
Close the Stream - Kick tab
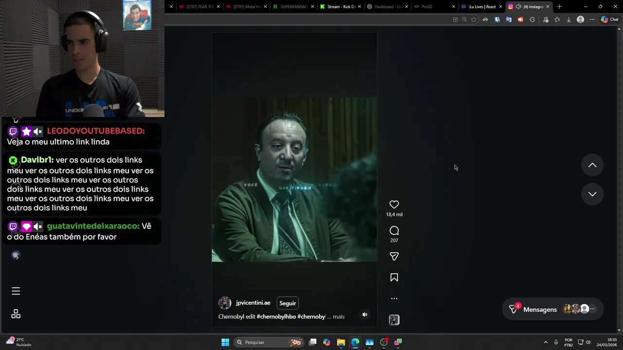tap(359, 7)
